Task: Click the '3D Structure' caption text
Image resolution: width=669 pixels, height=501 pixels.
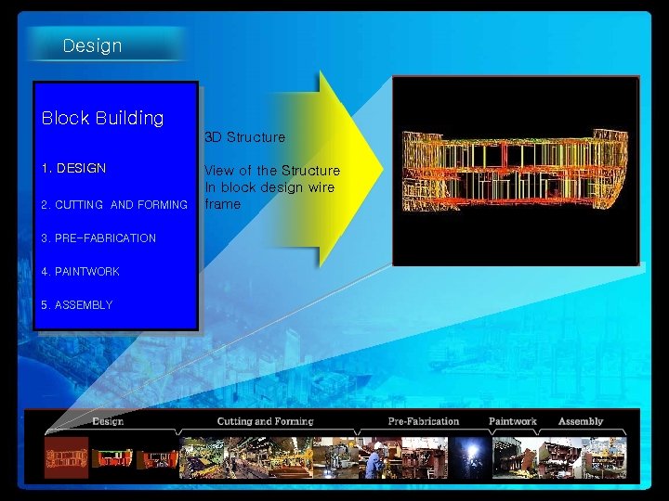Action: pos(245,137)
